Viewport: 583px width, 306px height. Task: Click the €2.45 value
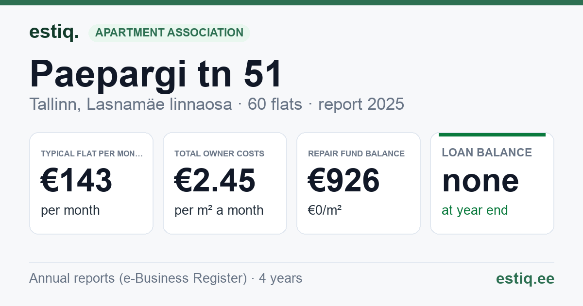pos(215,180)
